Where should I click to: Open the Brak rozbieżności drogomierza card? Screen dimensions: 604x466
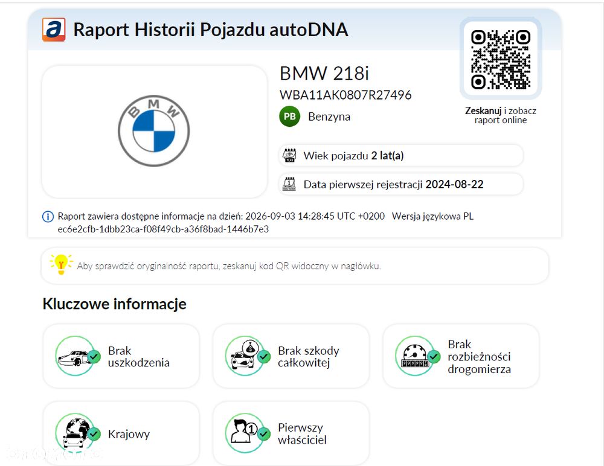[461, 356]
